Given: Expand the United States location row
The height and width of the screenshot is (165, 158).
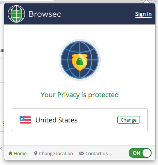Looking at the screenshot, I should click(80, 120).
